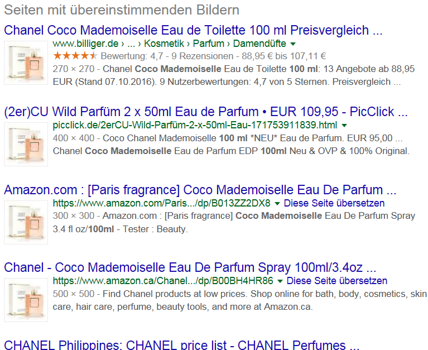Expand the dropdown arrow next to Damendüfte
This screenshot has height=350, width=428.
[x=292, y=44]
